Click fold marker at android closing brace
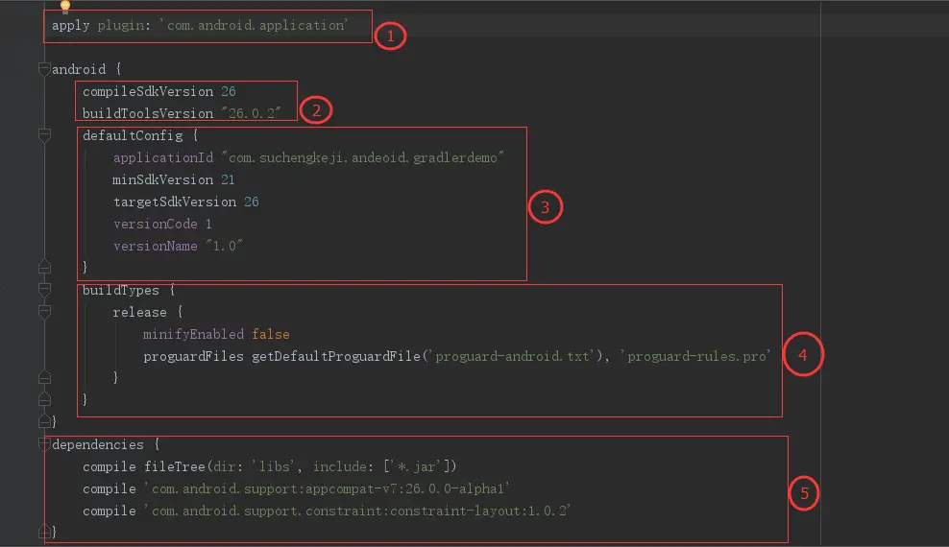The width and height of the screenshot is (949, 547). (44, 420)
